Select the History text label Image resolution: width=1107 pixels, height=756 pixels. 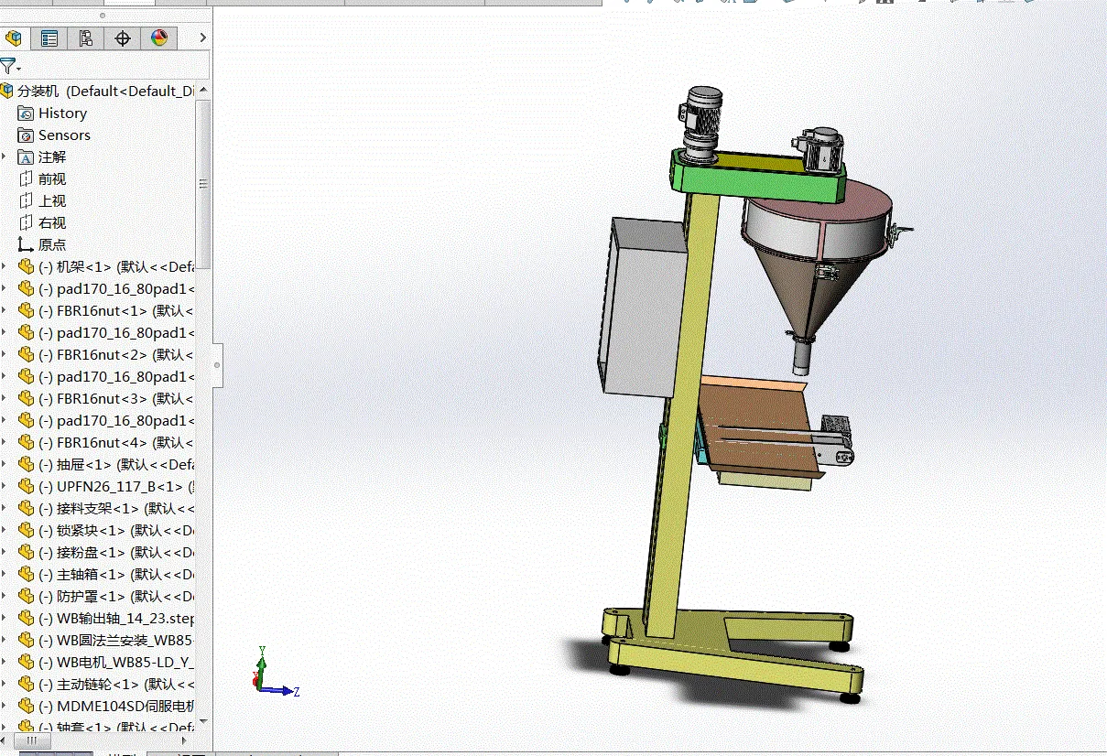pyautogui.click(x=62, y=113)
